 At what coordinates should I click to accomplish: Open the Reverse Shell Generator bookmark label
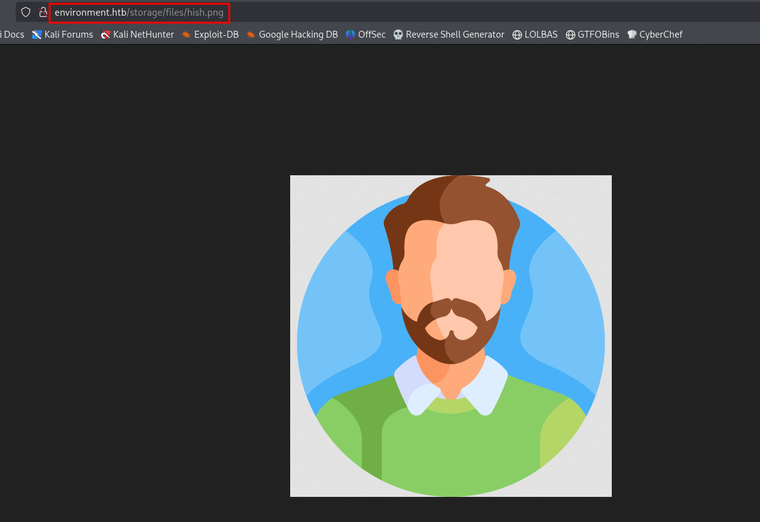(455, 35)
